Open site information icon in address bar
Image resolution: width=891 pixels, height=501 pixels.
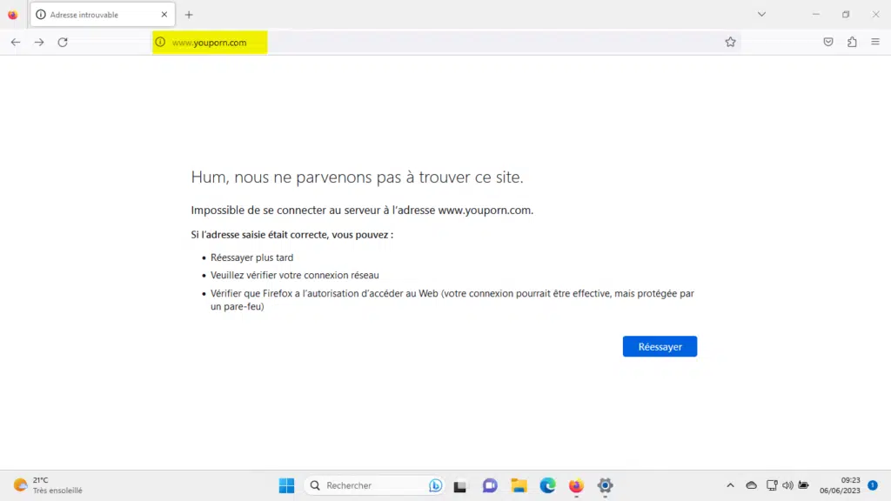[x=160, y=42]
